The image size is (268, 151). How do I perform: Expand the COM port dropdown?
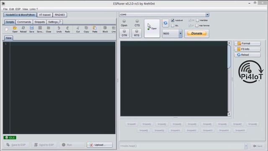pos(207,15)
